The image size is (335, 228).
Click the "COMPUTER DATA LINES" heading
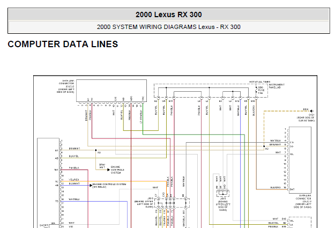[x=63, y=45]
